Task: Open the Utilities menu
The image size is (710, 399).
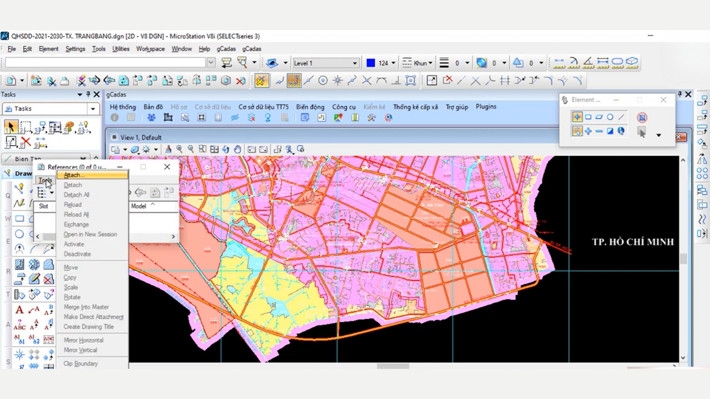Action: tap(121, 49)
